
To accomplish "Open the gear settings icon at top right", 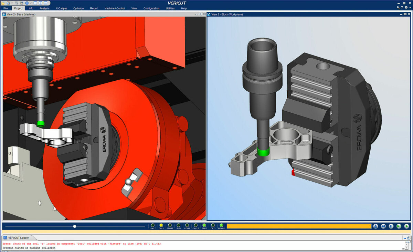I will pos(406,7).
